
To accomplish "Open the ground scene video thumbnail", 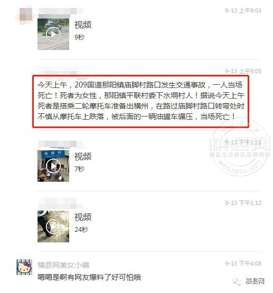I will click(53, 227).
